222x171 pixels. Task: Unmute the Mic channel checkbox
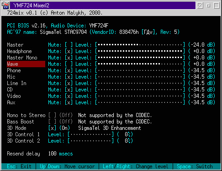(x=69, y=77)
